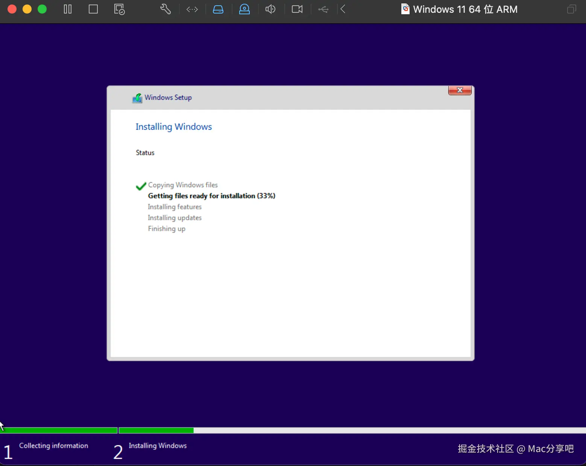This screenshot has height=466, width=586.
Task: Click 'Getting files ready for installation (33%)'
Action: tap(212, 196)
